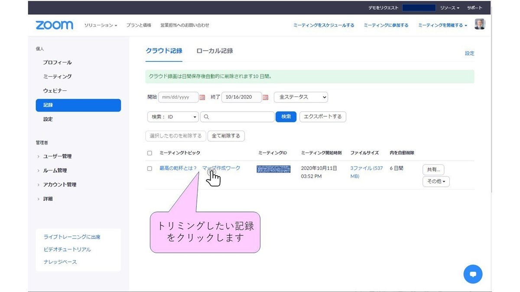Open the その他 dropdown for recording

point(436,182)
